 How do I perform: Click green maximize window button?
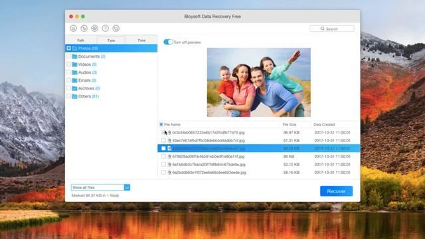tap(83, 17)
